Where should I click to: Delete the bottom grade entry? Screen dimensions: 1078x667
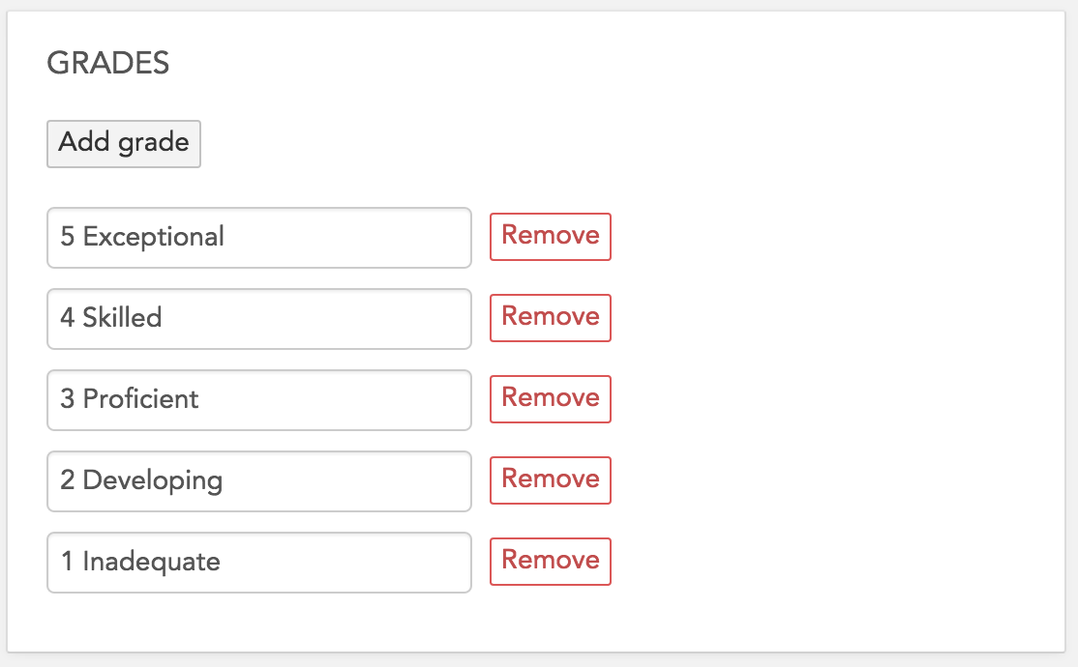click(551, 562)
